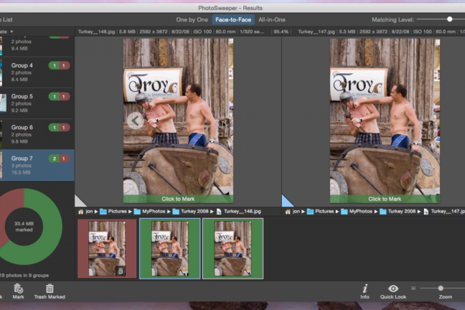The image size is (465, 310).
Task: Click the '16.5 MB' size under Group 7
Action: pos(21,172)
